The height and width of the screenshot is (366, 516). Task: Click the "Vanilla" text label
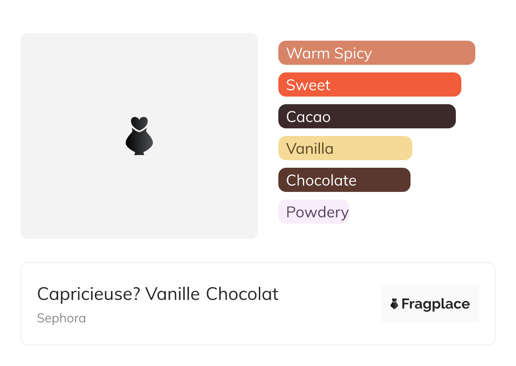pyautogui.click(x=310, y=149)
